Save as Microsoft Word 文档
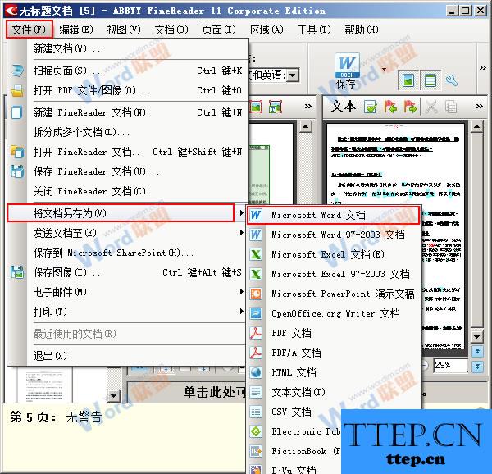 pos(334,215)
